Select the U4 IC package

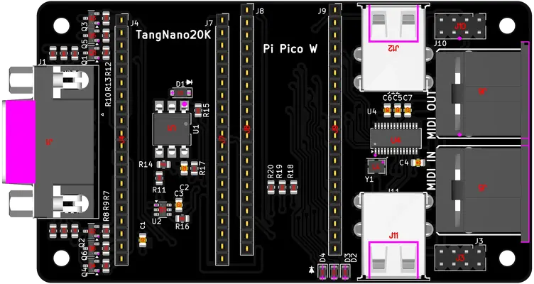[395, 138]
